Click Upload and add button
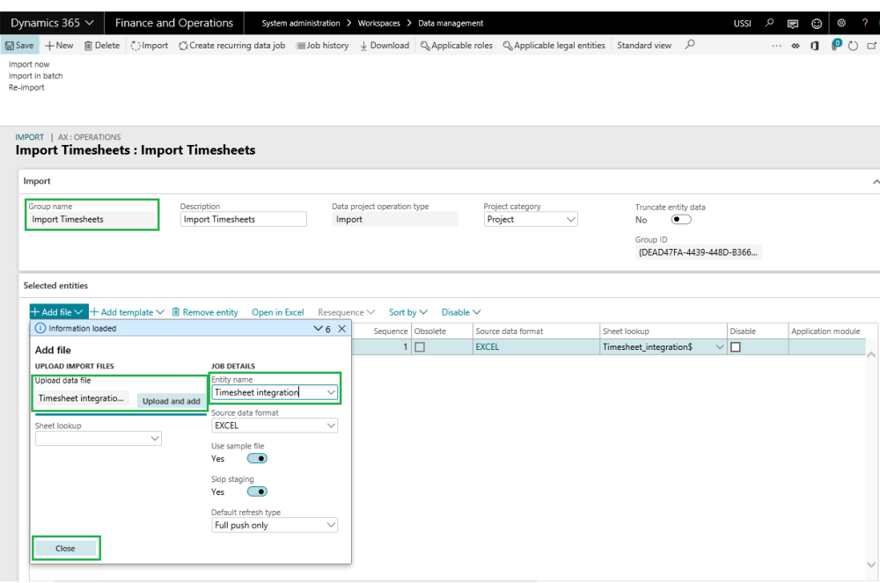The width and height of the screenshot is (880, 583). click(x=172, y=401)
